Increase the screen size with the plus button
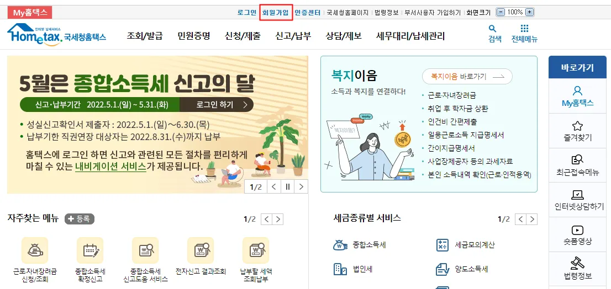 click(x=529, y=12)
